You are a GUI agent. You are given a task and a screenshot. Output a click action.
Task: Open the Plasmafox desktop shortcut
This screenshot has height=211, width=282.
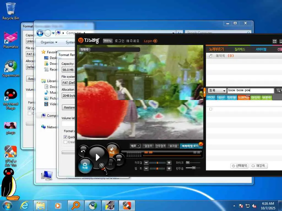[11, 40]
